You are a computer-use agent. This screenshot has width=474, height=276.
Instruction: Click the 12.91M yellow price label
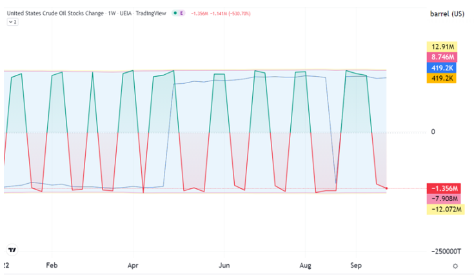coord(442,47)
